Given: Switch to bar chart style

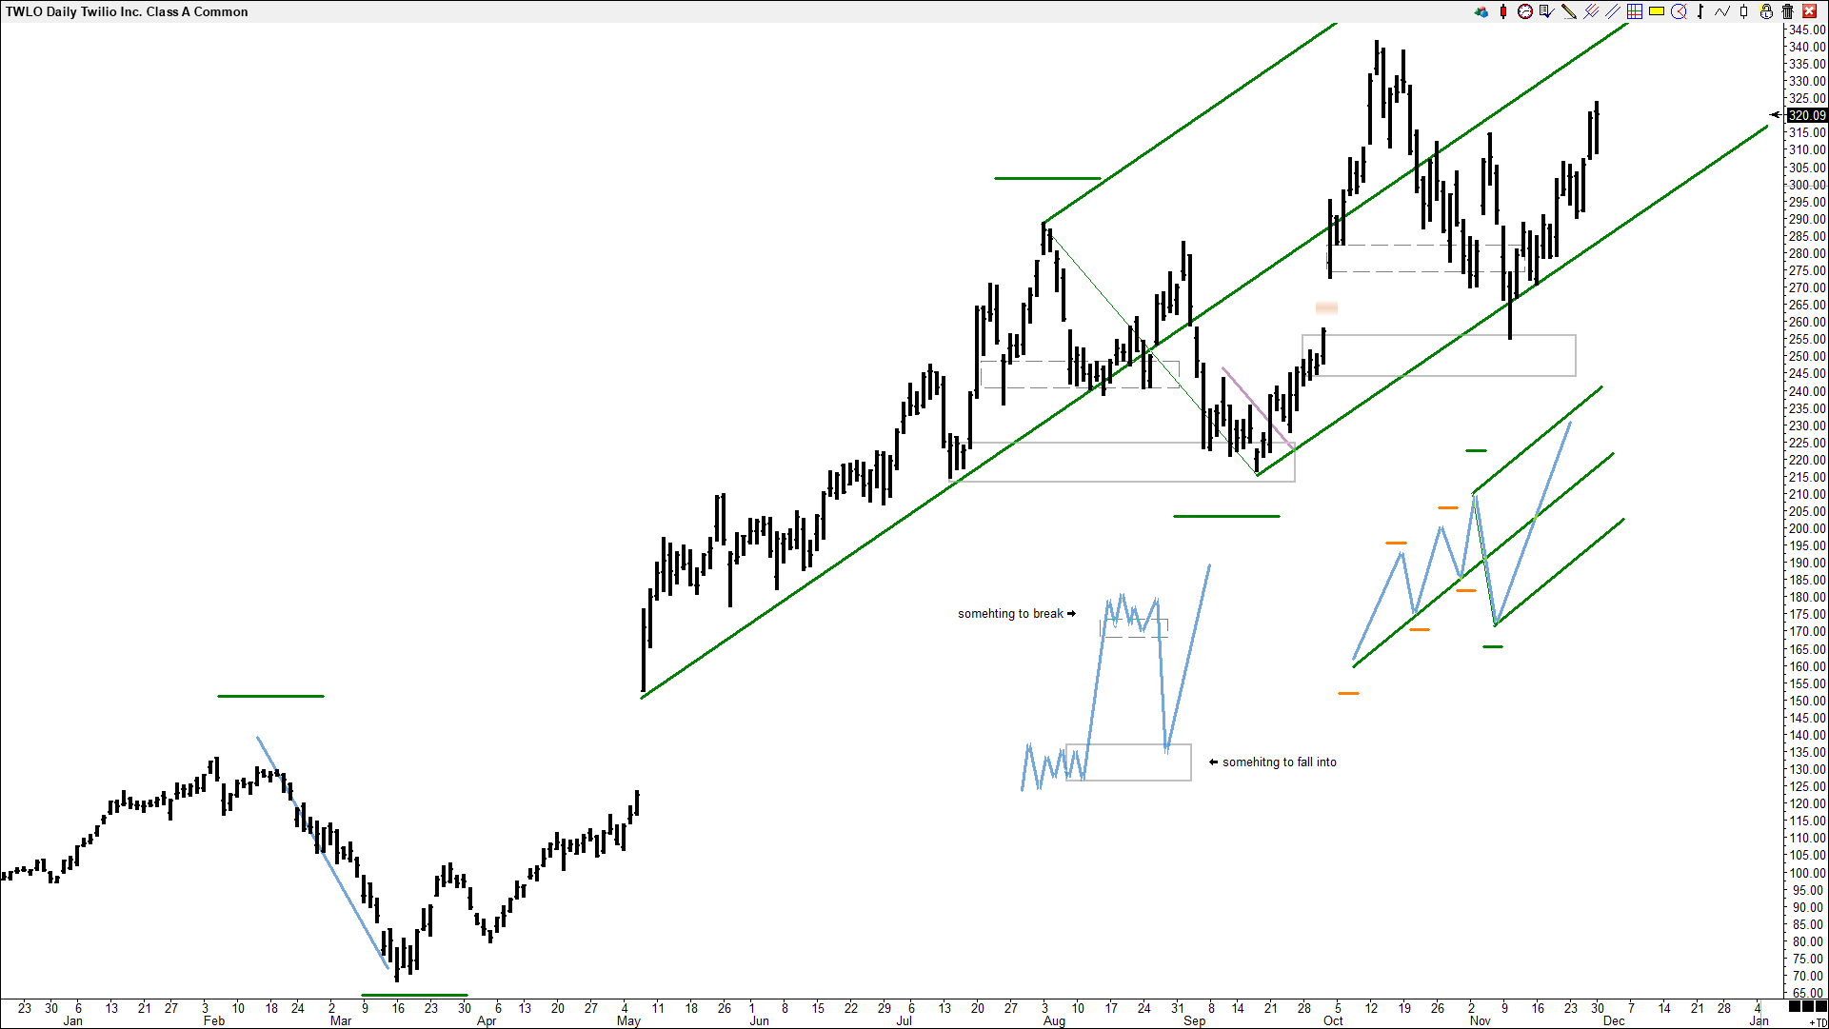Looking at the screenshot, I should [x=1700, y=11].
